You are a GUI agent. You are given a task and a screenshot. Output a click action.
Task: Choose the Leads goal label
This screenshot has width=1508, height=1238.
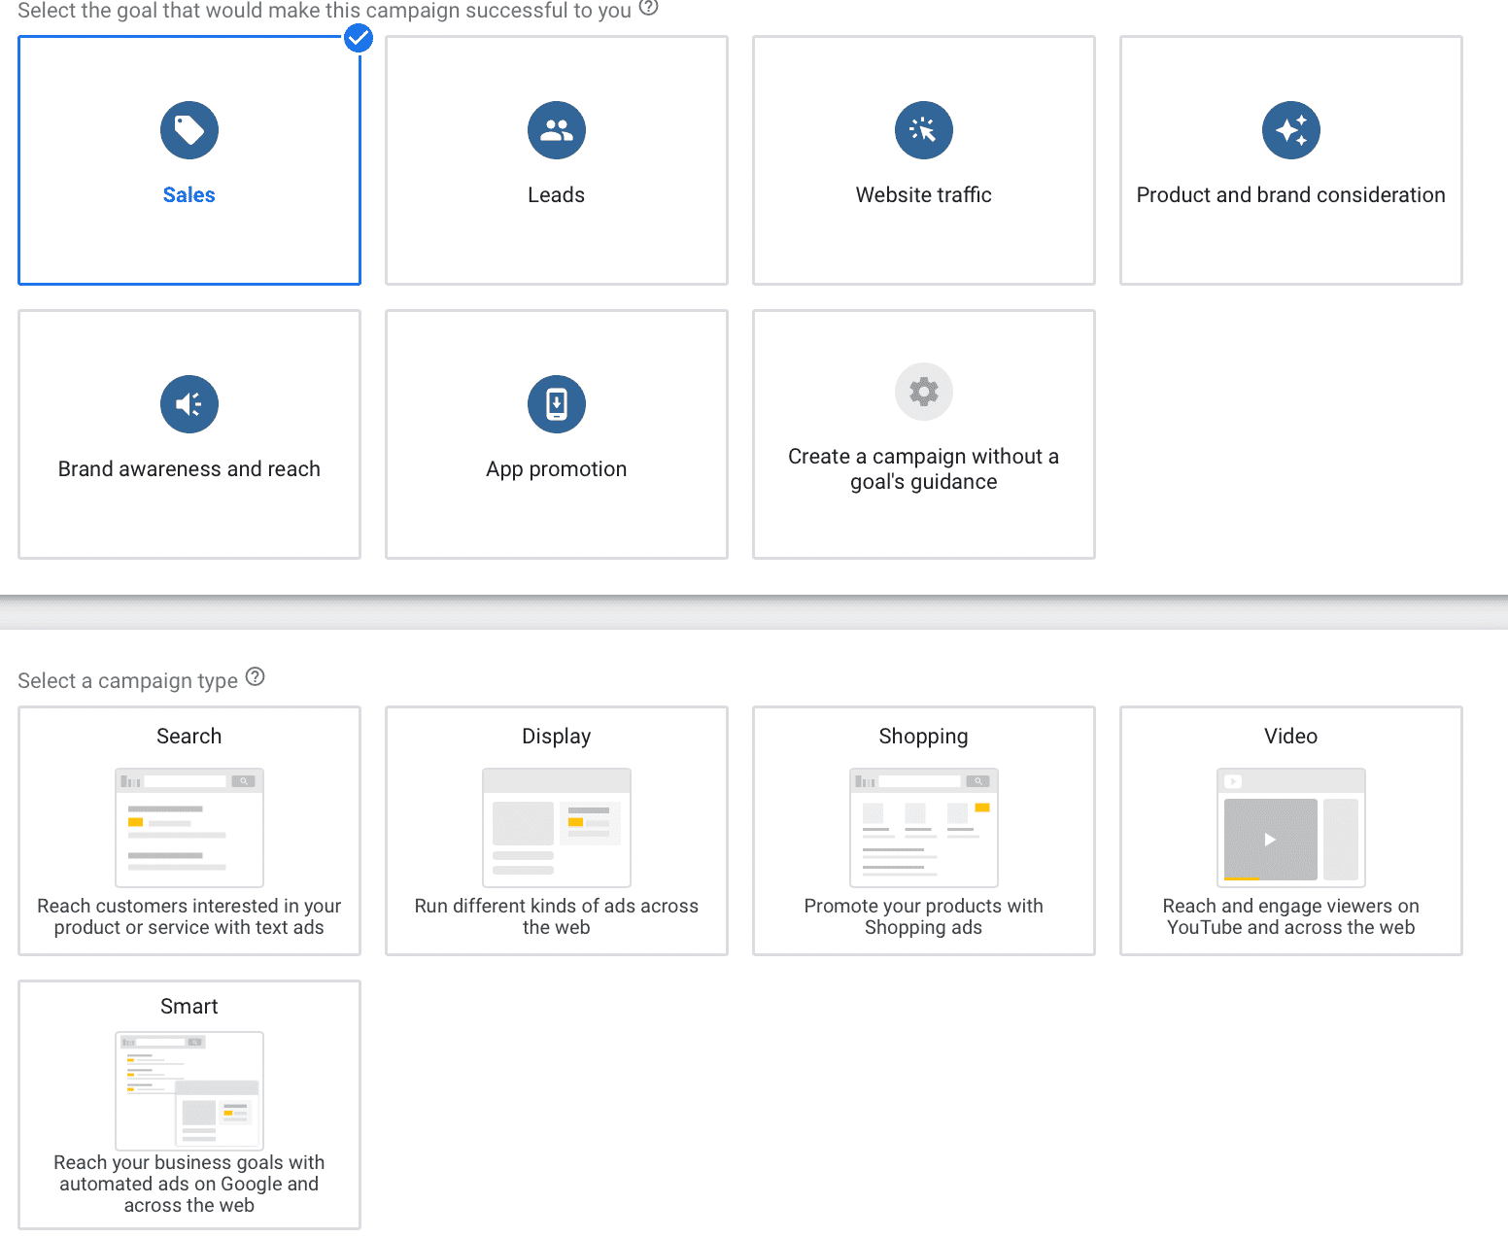(557, 195)
